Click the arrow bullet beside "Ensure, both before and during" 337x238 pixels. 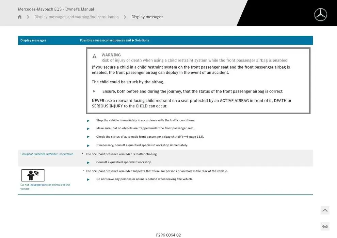click(x=95, y=91)
